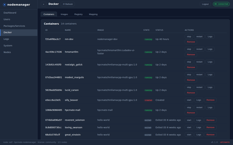Open the Registry tab
Image resolution: width=233 pixels, height=145 pixels.
click(78, 14)
